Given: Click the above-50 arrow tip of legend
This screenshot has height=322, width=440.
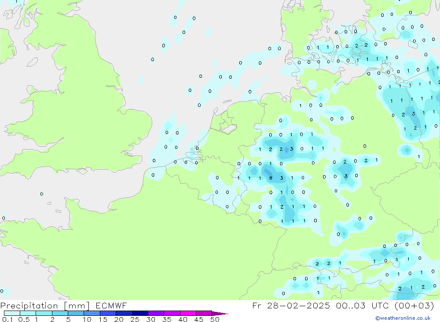Looking at the screenshot, I should (220, 314).
